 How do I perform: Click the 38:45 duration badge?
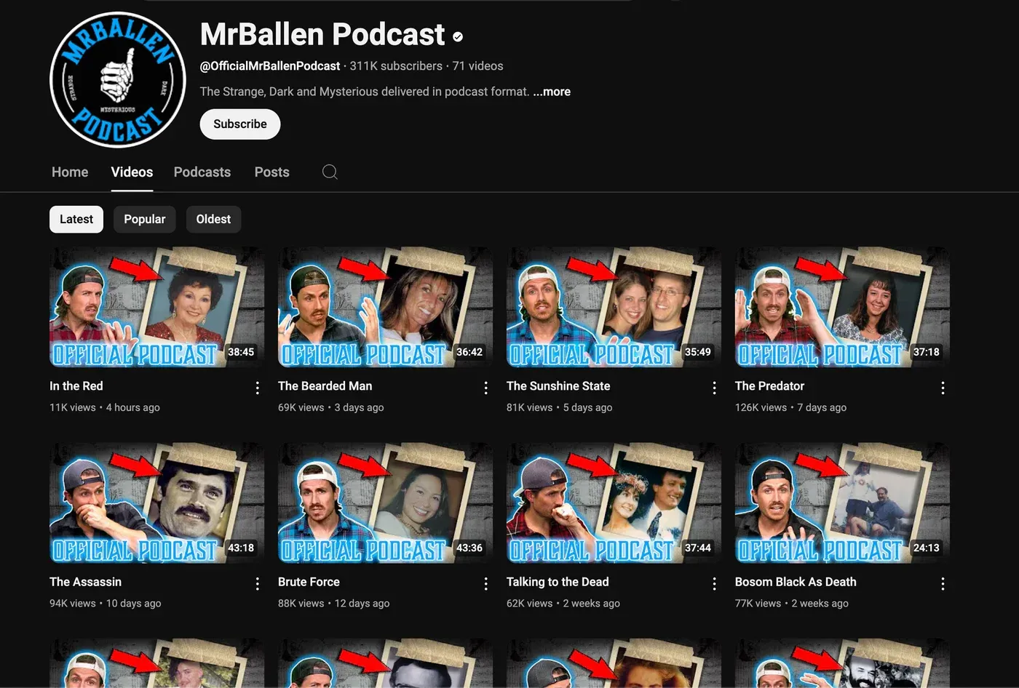[x=241, y=352]
